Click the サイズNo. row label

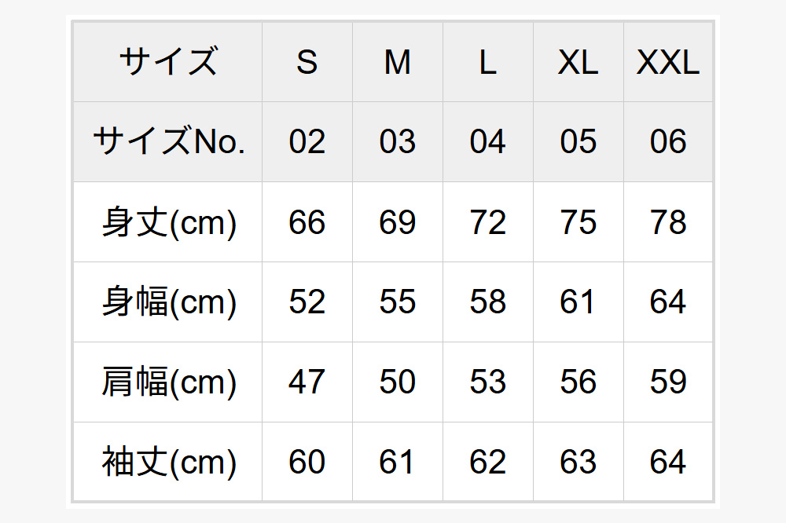[167, 142]
